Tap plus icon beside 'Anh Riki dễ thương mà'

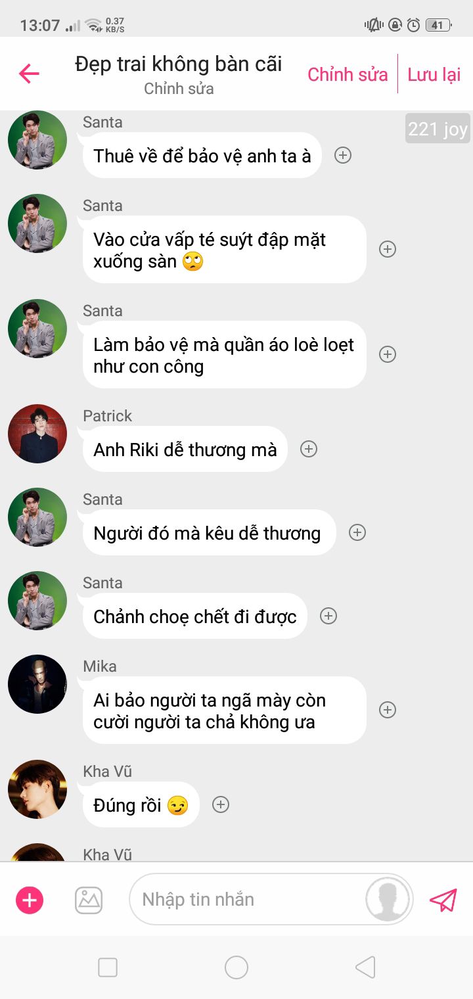click(309, 449)
